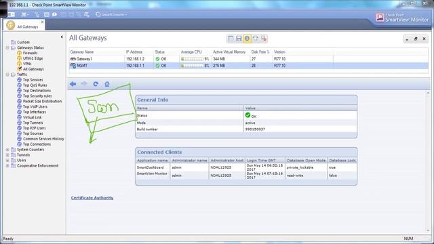Screen dimensions: 434x244
Task: Open the gateway view toolbar dropdown
Action: point(25,14)
